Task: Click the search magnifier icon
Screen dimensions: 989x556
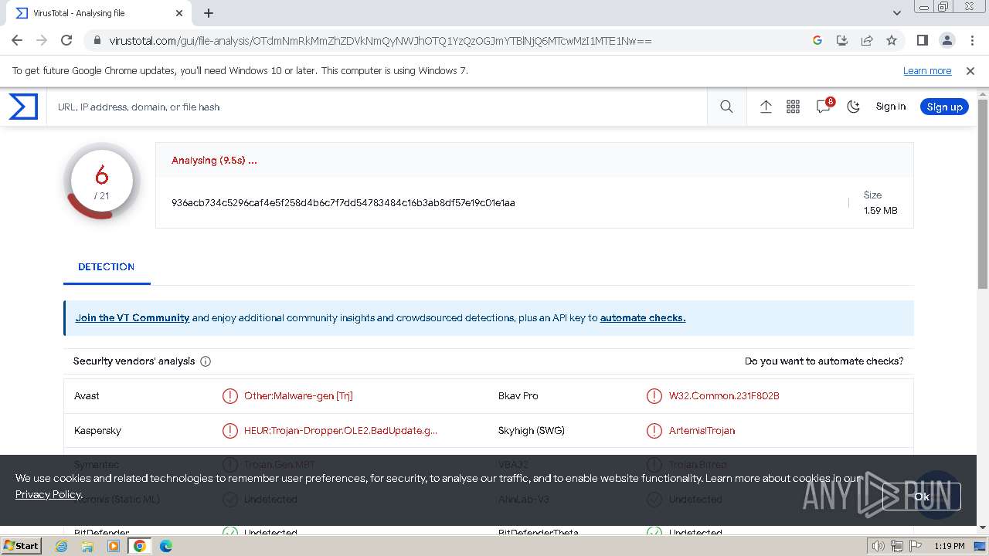Action: (726, 107)
